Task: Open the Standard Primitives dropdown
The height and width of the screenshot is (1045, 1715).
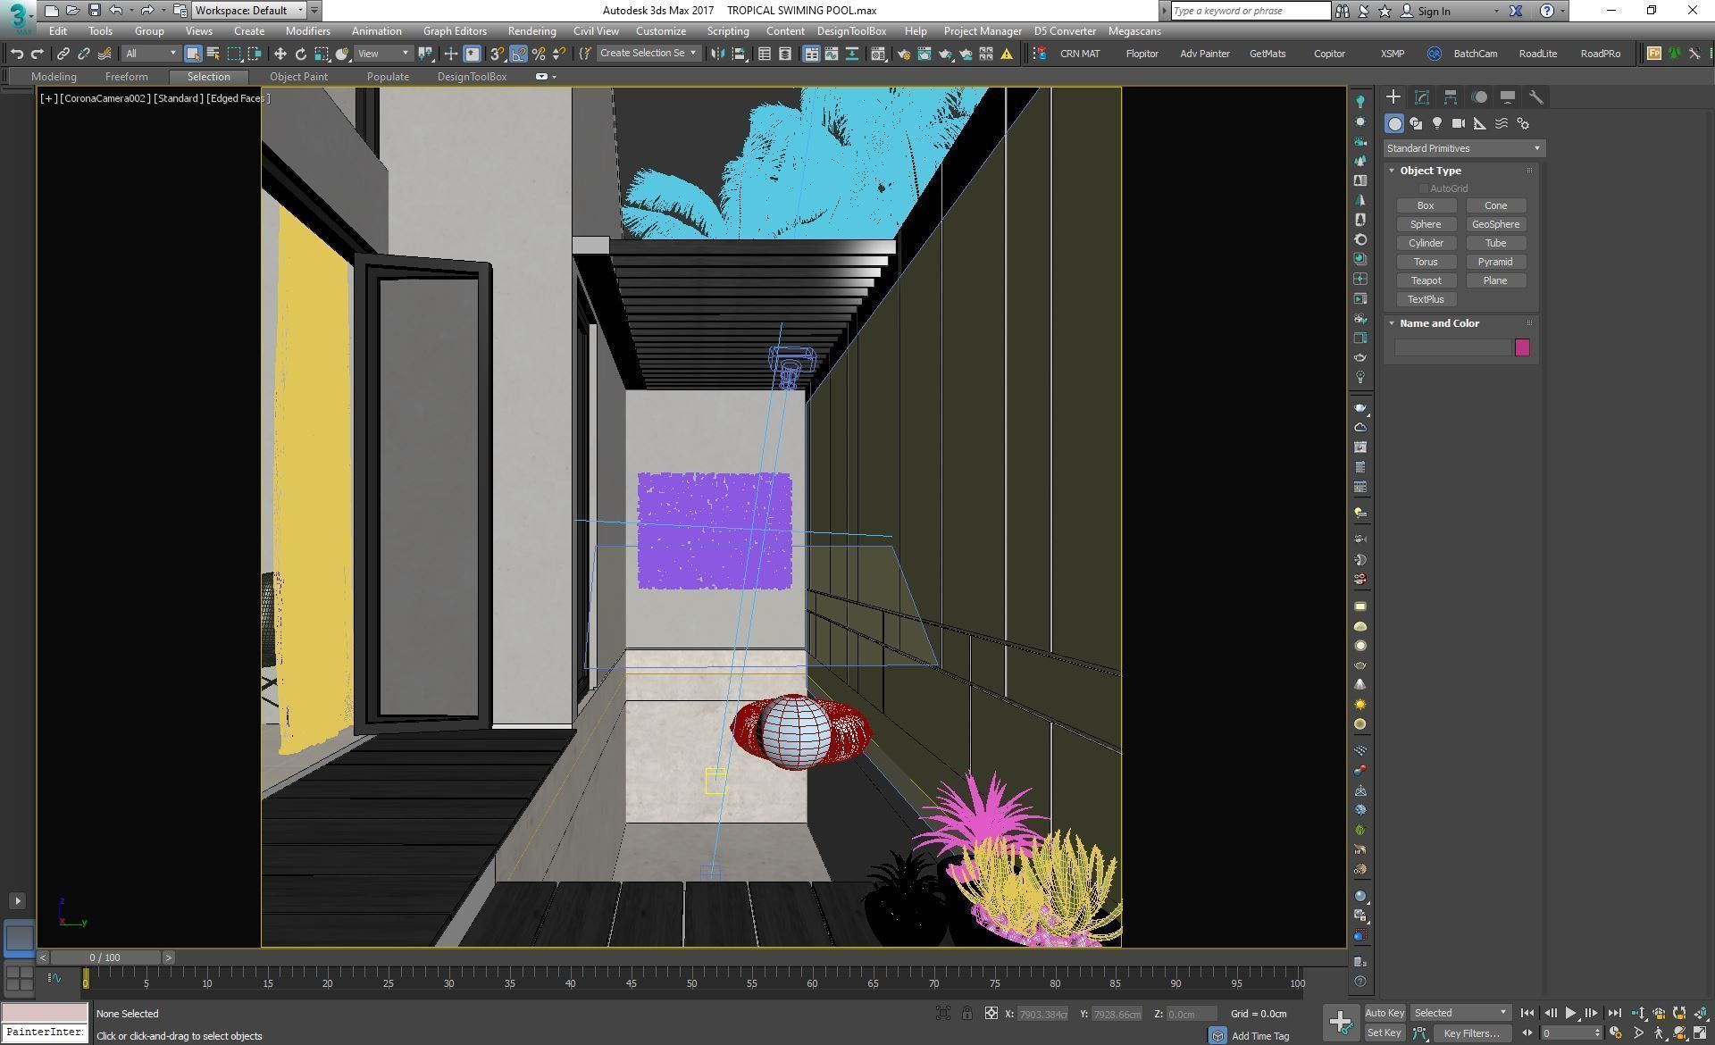Action: [1464, 148]
